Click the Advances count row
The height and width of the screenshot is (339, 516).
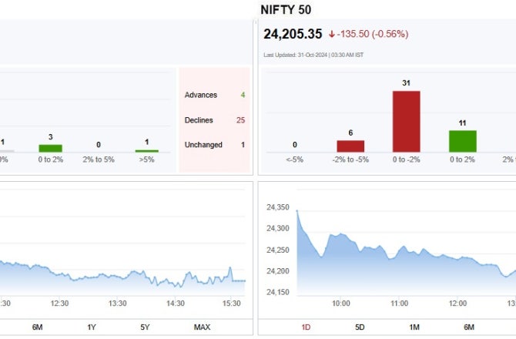click(215, 95)
